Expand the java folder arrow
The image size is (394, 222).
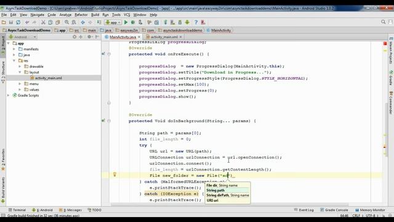[x=14, y=55]
